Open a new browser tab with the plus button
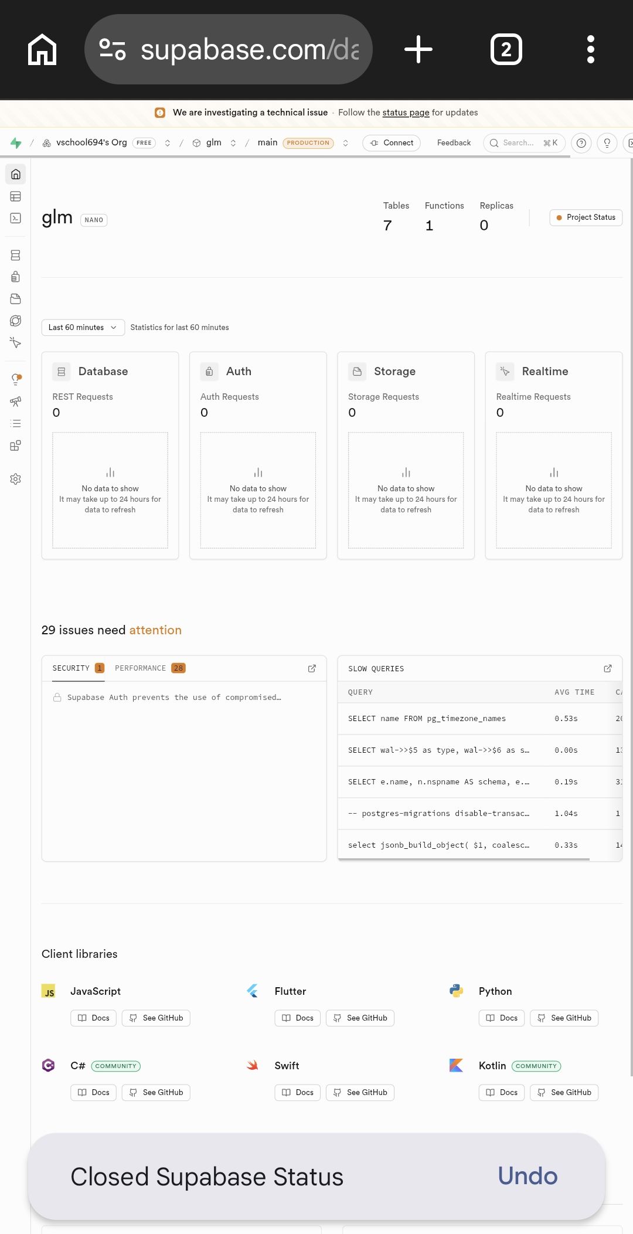Image resolution: width=633 pixels, height=1234 pixels. click(x=418, y=49)
